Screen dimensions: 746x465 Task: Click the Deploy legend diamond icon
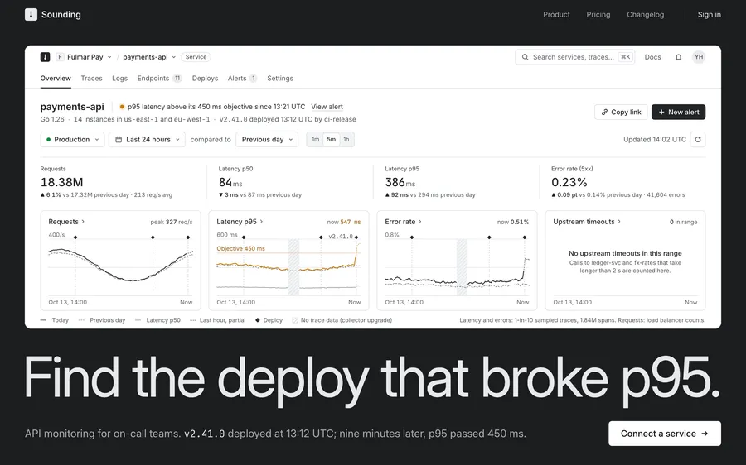point(258,320)
